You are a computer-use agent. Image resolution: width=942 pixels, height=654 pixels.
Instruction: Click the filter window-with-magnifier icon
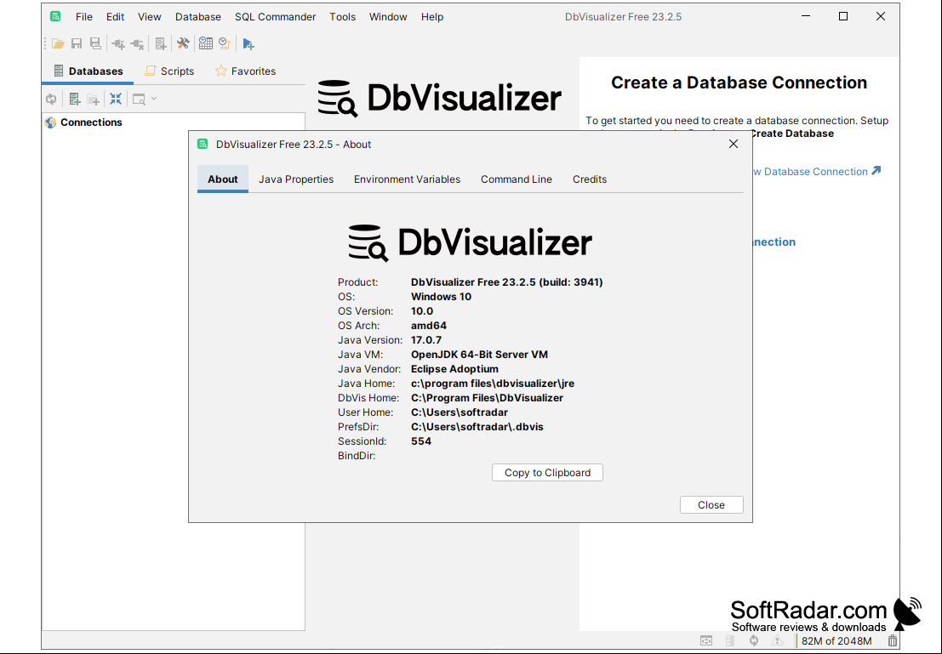139,100
